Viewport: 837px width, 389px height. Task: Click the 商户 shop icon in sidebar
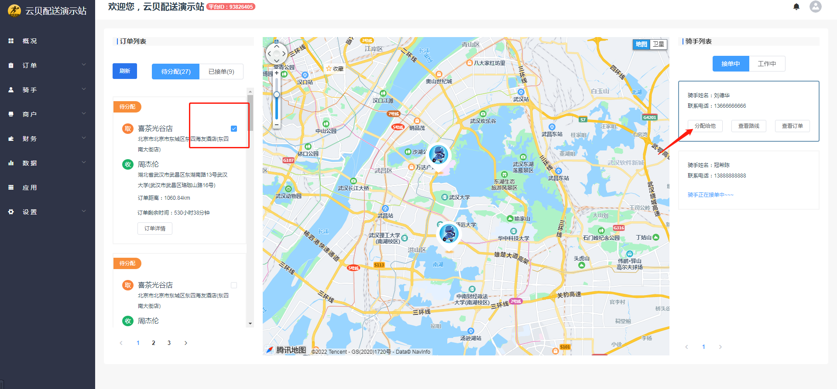[x=11, y=114]
